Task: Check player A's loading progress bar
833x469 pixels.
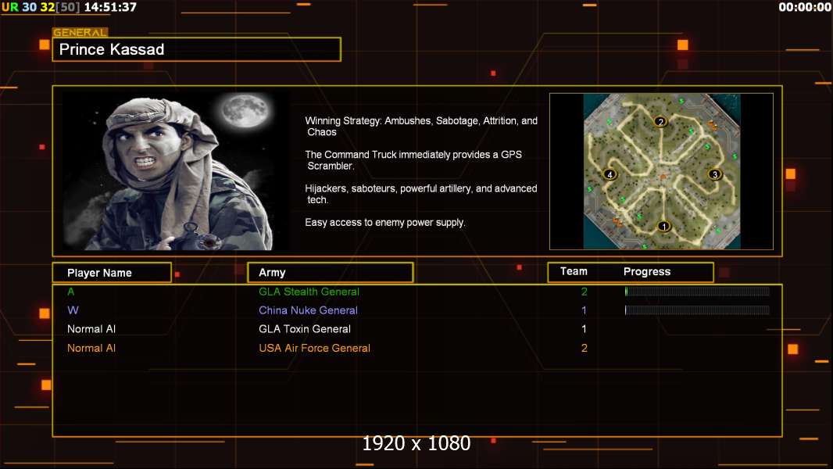Action: pos(697,291)
